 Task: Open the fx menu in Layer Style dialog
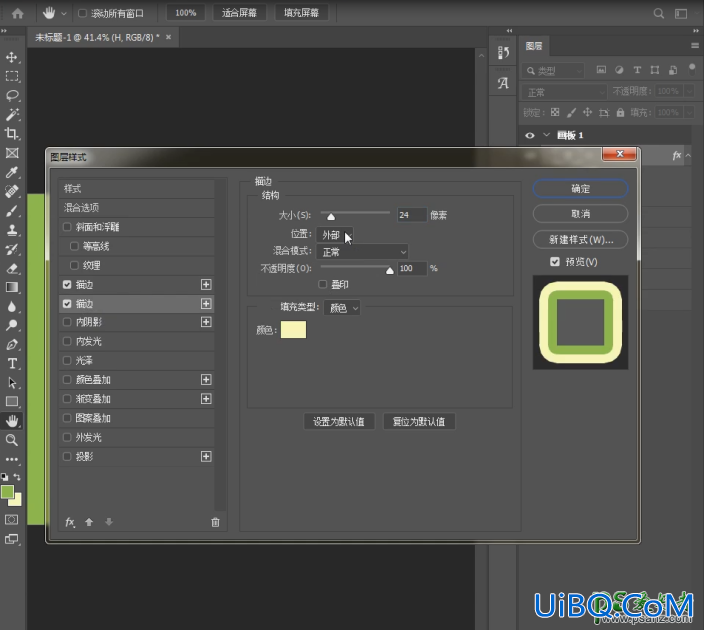70,522
